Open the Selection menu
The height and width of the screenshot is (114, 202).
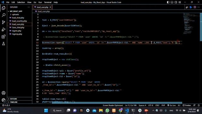click(21, 2)
